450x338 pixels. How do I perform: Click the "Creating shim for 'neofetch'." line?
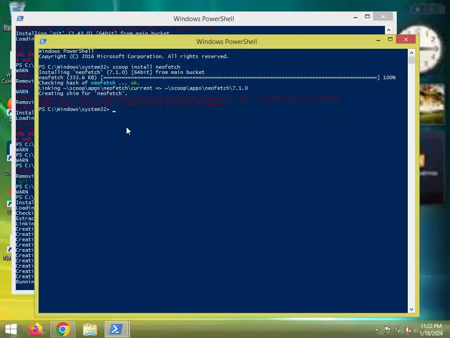click(x=83, y=93)
